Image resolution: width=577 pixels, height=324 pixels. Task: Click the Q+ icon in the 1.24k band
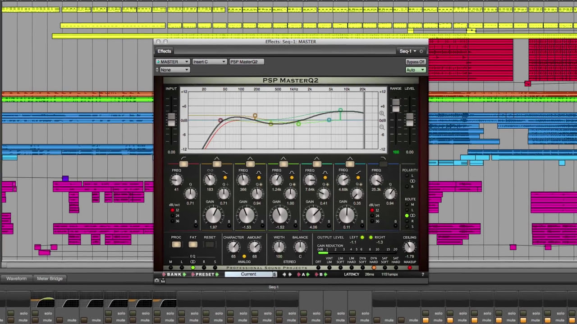292,184
